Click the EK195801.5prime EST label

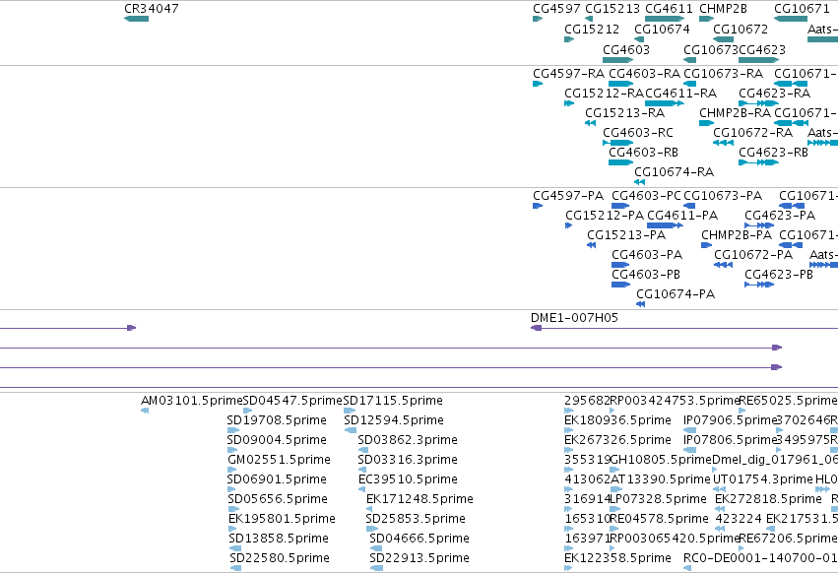coord(282,520)
